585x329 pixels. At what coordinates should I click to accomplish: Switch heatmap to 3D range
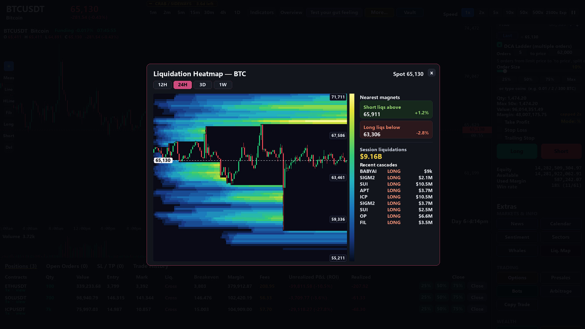(203, 85)
